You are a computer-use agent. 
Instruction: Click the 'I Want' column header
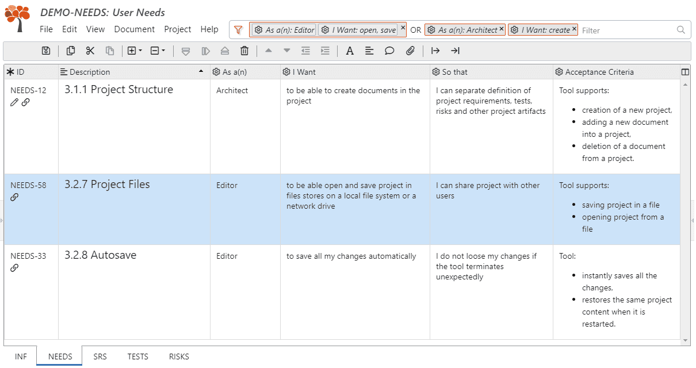point(355,72)
